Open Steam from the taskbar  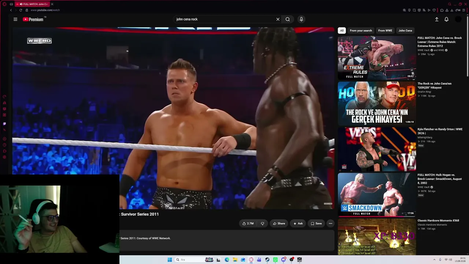(267, 260)
